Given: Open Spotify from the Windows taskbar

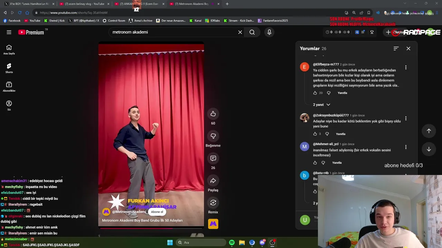Looking at the screenshot, I should 232,242.
